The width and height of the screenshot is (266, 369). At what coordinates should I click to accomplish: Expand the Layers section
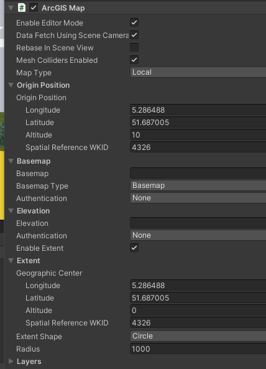(x=11, y=362)
